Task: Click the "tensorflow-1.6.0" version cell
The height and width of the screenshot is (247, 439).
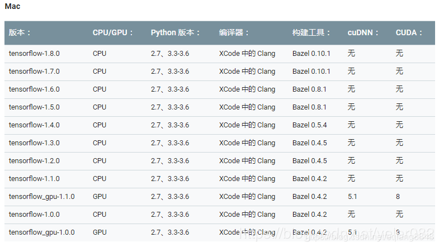Action: [x=34, y=89]
